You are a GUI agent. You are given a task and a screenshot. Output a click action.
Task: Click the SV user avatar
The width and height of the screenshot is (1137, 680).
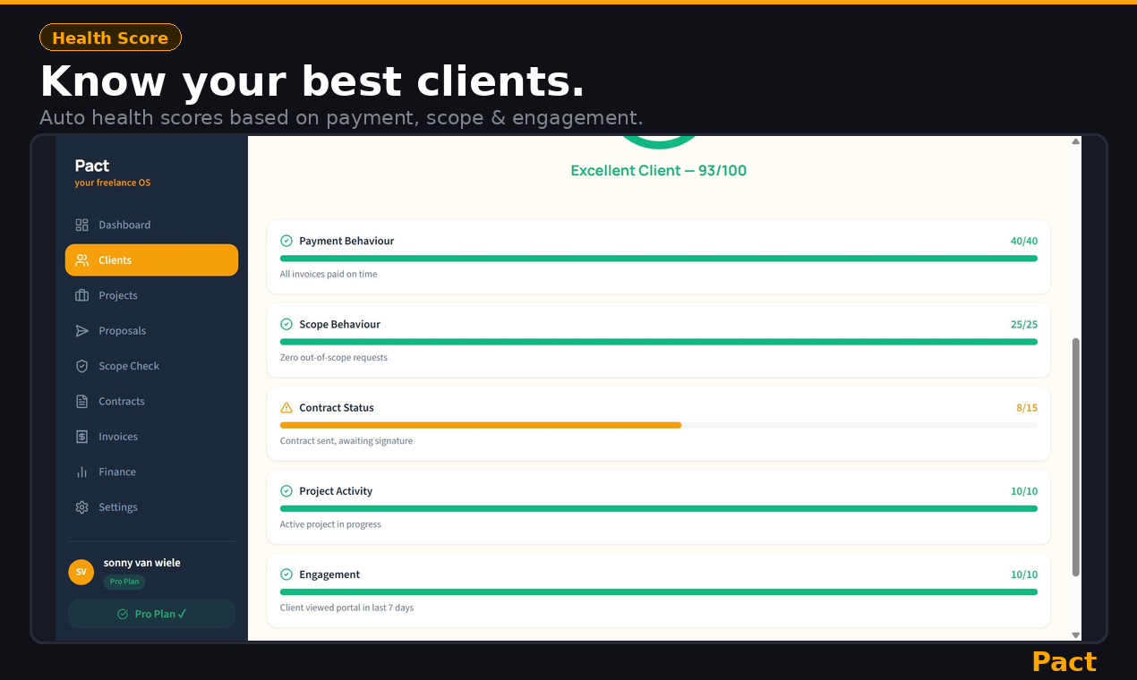click(81, 572)
